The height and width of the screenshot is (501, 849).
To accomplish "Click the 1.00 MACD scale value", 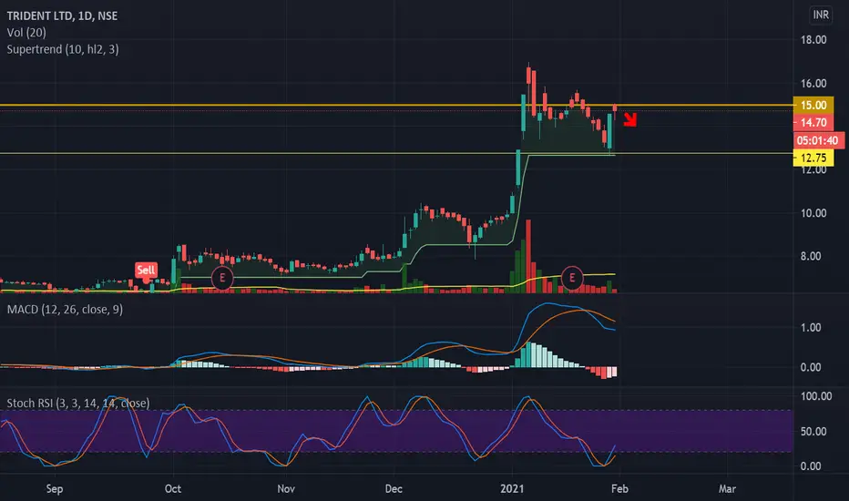I will tap(811, 328).
